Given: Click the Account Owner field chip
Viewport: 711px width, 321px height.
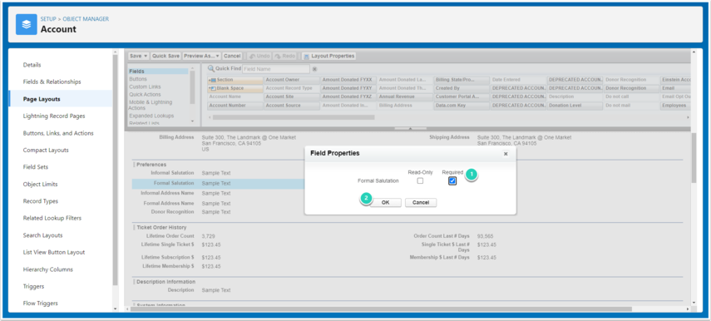Looking at the screenshot, I should (x=292, y=80).
